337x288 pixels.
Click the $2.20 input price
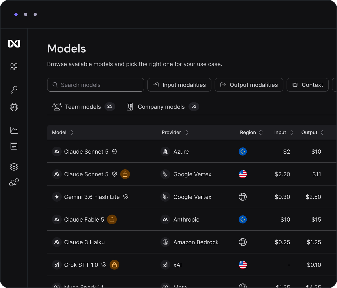point(282,174)
